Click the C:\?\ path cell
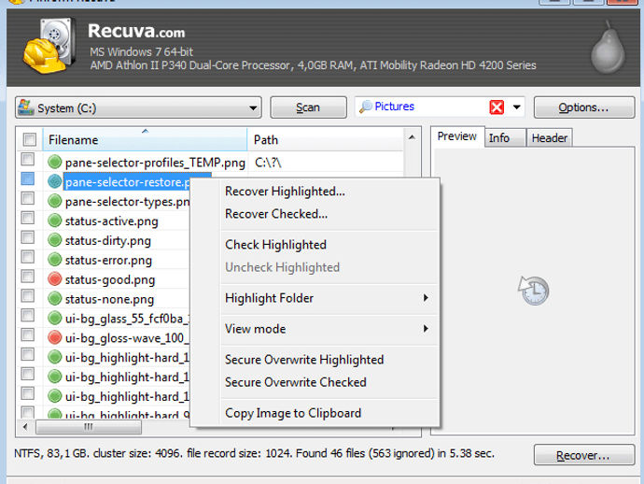The height and width of the screenshot is (484, 644). tap(268, 163)
